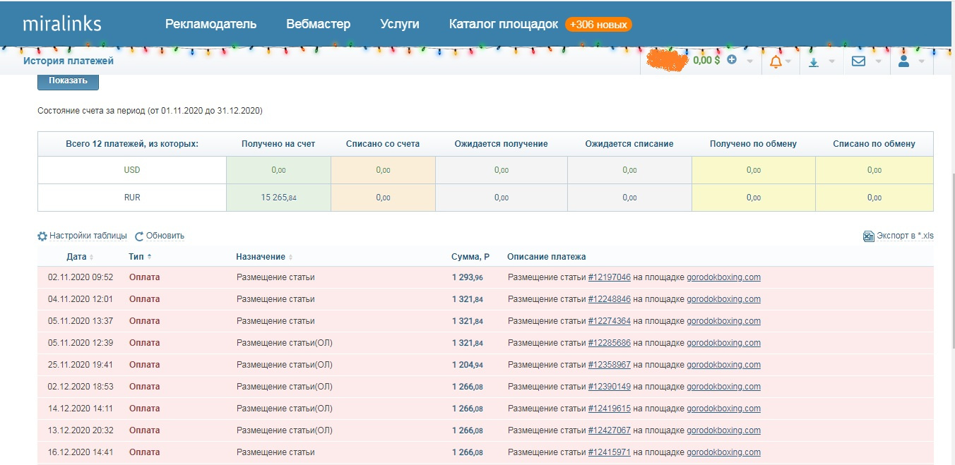Viewport: 955px width, 465px height.
Task: Sort table by Тип column
Action: [x=141, y=257]
